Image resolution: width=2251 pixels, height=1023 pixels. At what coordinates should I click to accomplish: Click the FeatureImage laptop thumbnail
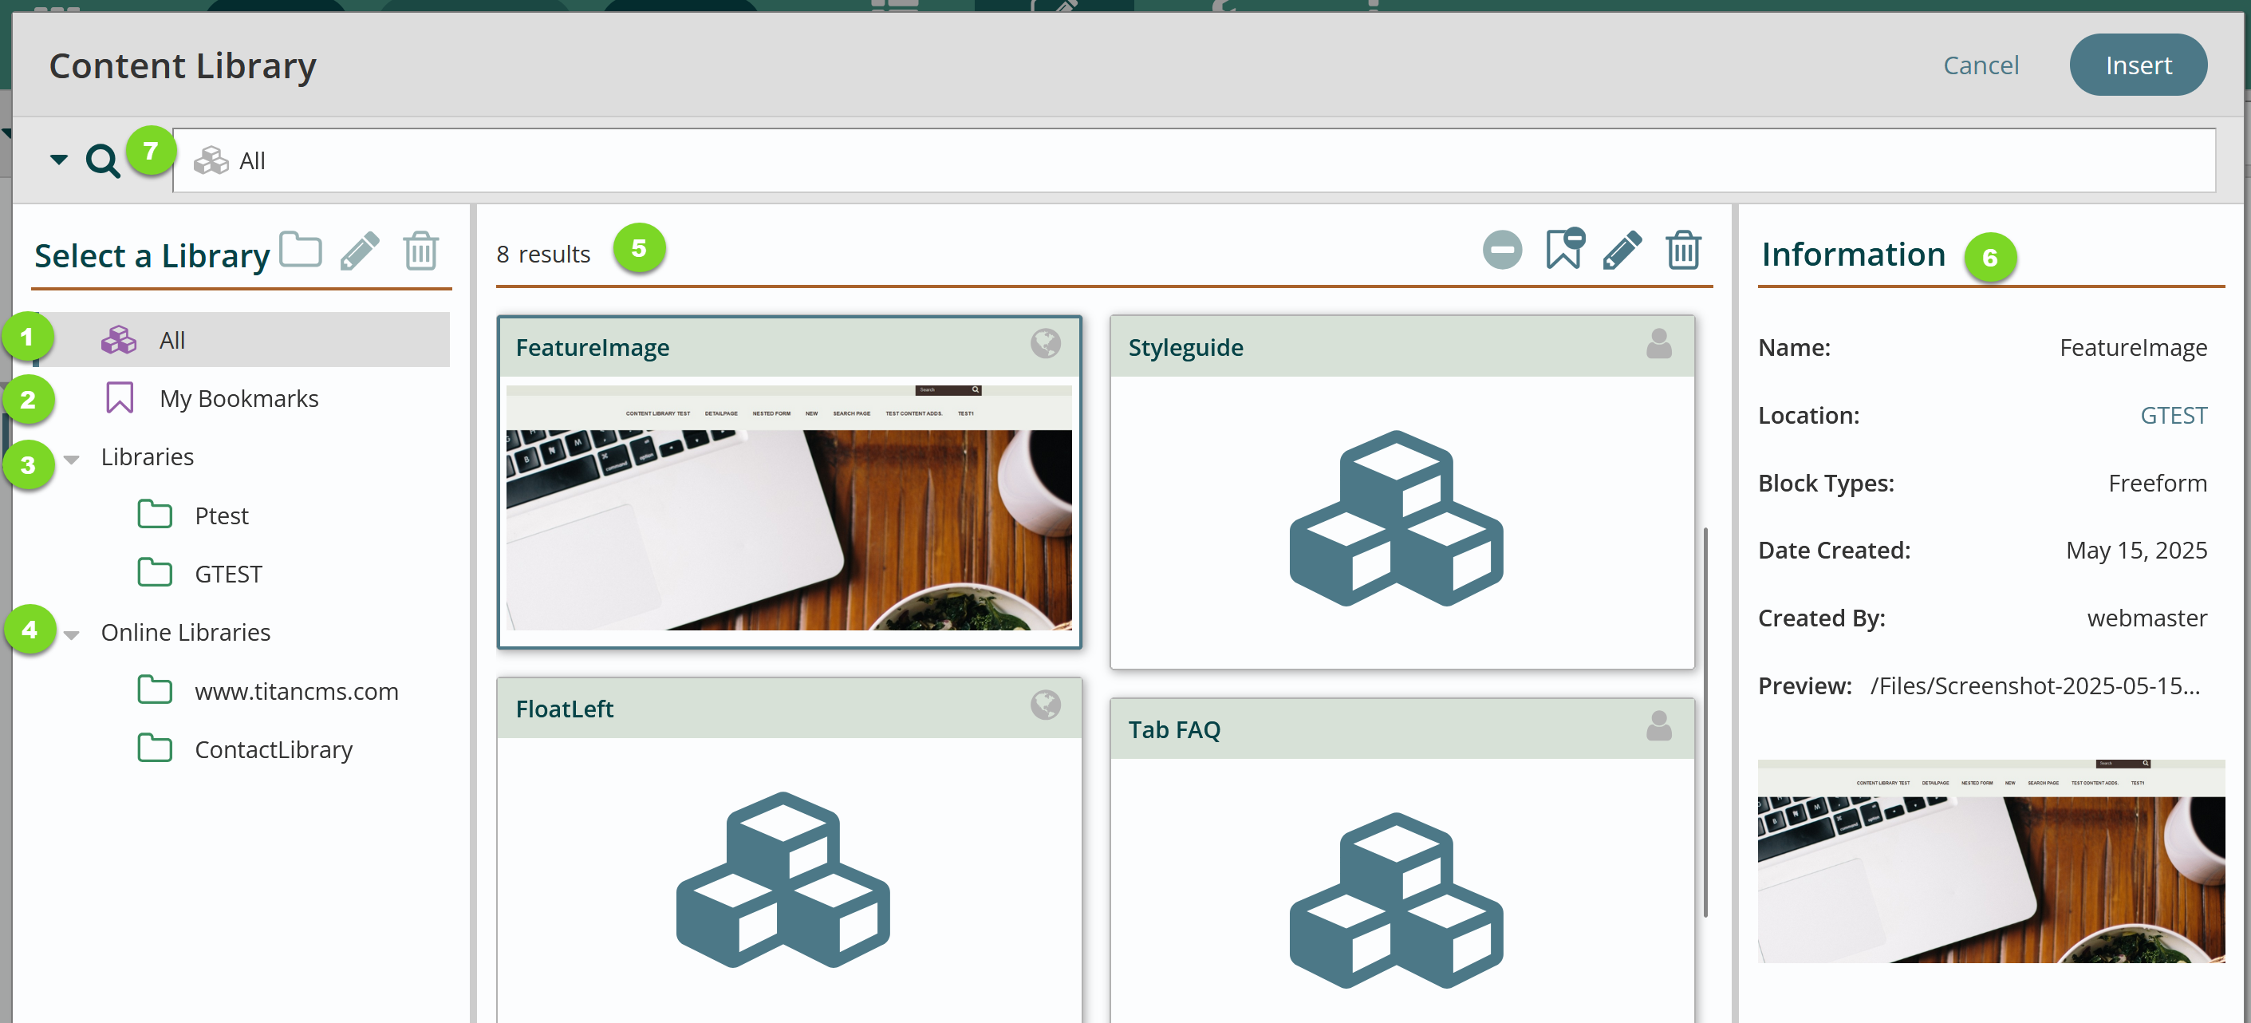pos(789,508)
